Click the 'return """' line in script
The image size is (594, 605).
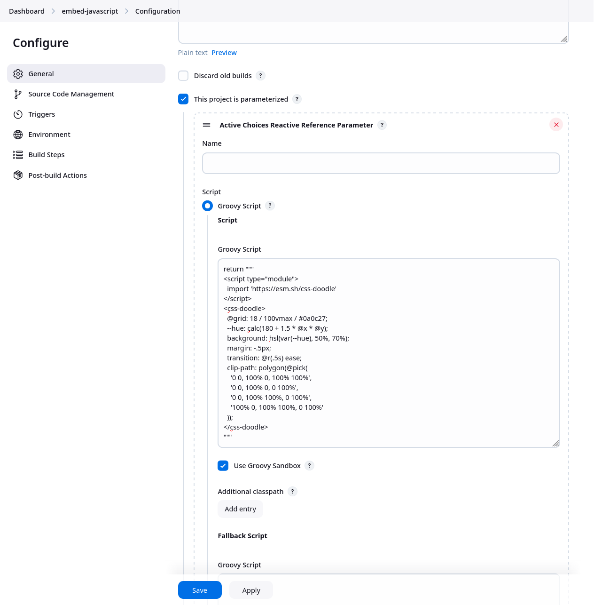click(x=239, y=269)
